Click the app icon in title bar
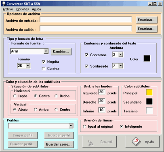The image size is (164, 152). 4,4
